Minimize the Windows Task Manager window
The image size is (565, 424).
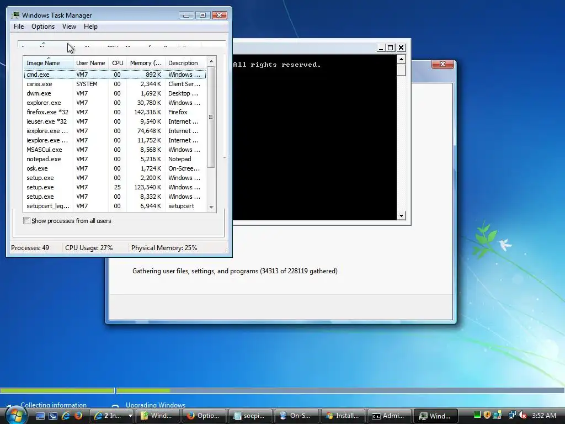(x=186, y=15)
